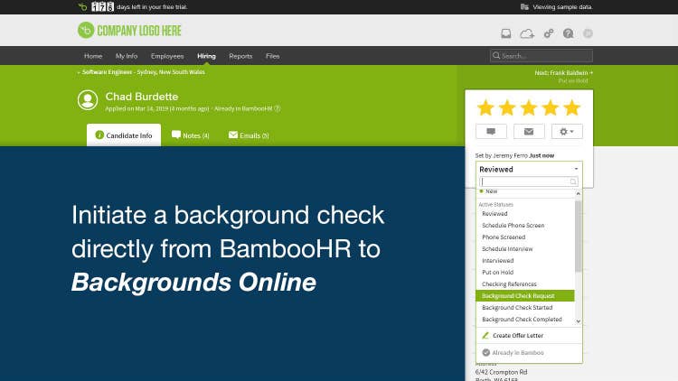Click the send email envelope button
678x381 pixels.
[529, 131]
